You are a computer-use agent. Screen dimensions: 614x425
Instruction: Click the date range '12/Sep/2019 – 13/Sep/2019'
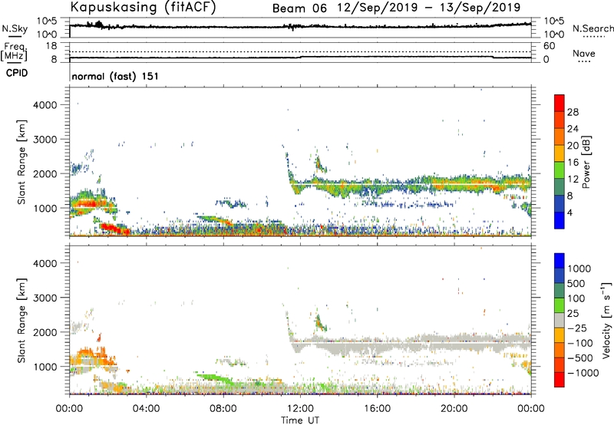(429, 8)
